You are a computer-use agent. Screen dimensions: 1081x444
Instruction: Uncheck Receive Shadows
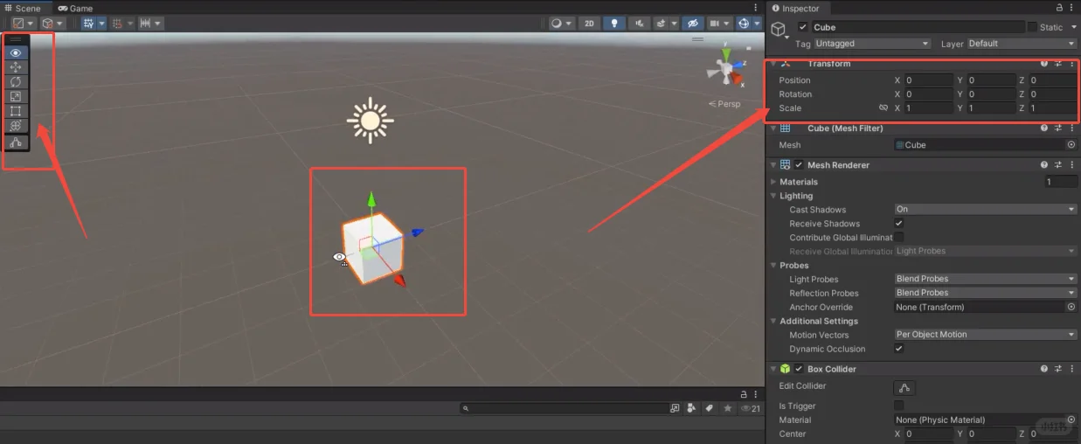tap(898, 224)
